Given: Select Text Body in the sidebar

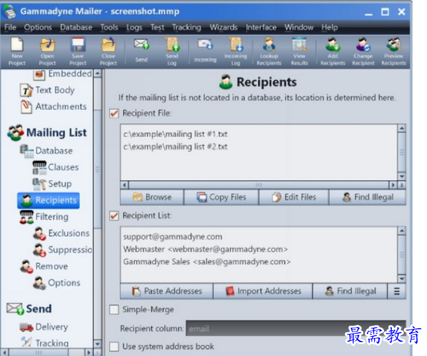Looking at the screenshot, I should pos(48,90).
